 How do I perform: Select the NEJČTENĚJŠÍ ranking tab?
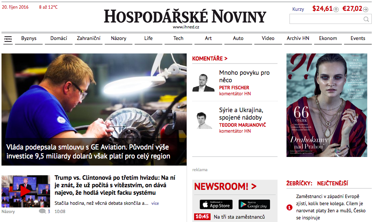(332, 183)
